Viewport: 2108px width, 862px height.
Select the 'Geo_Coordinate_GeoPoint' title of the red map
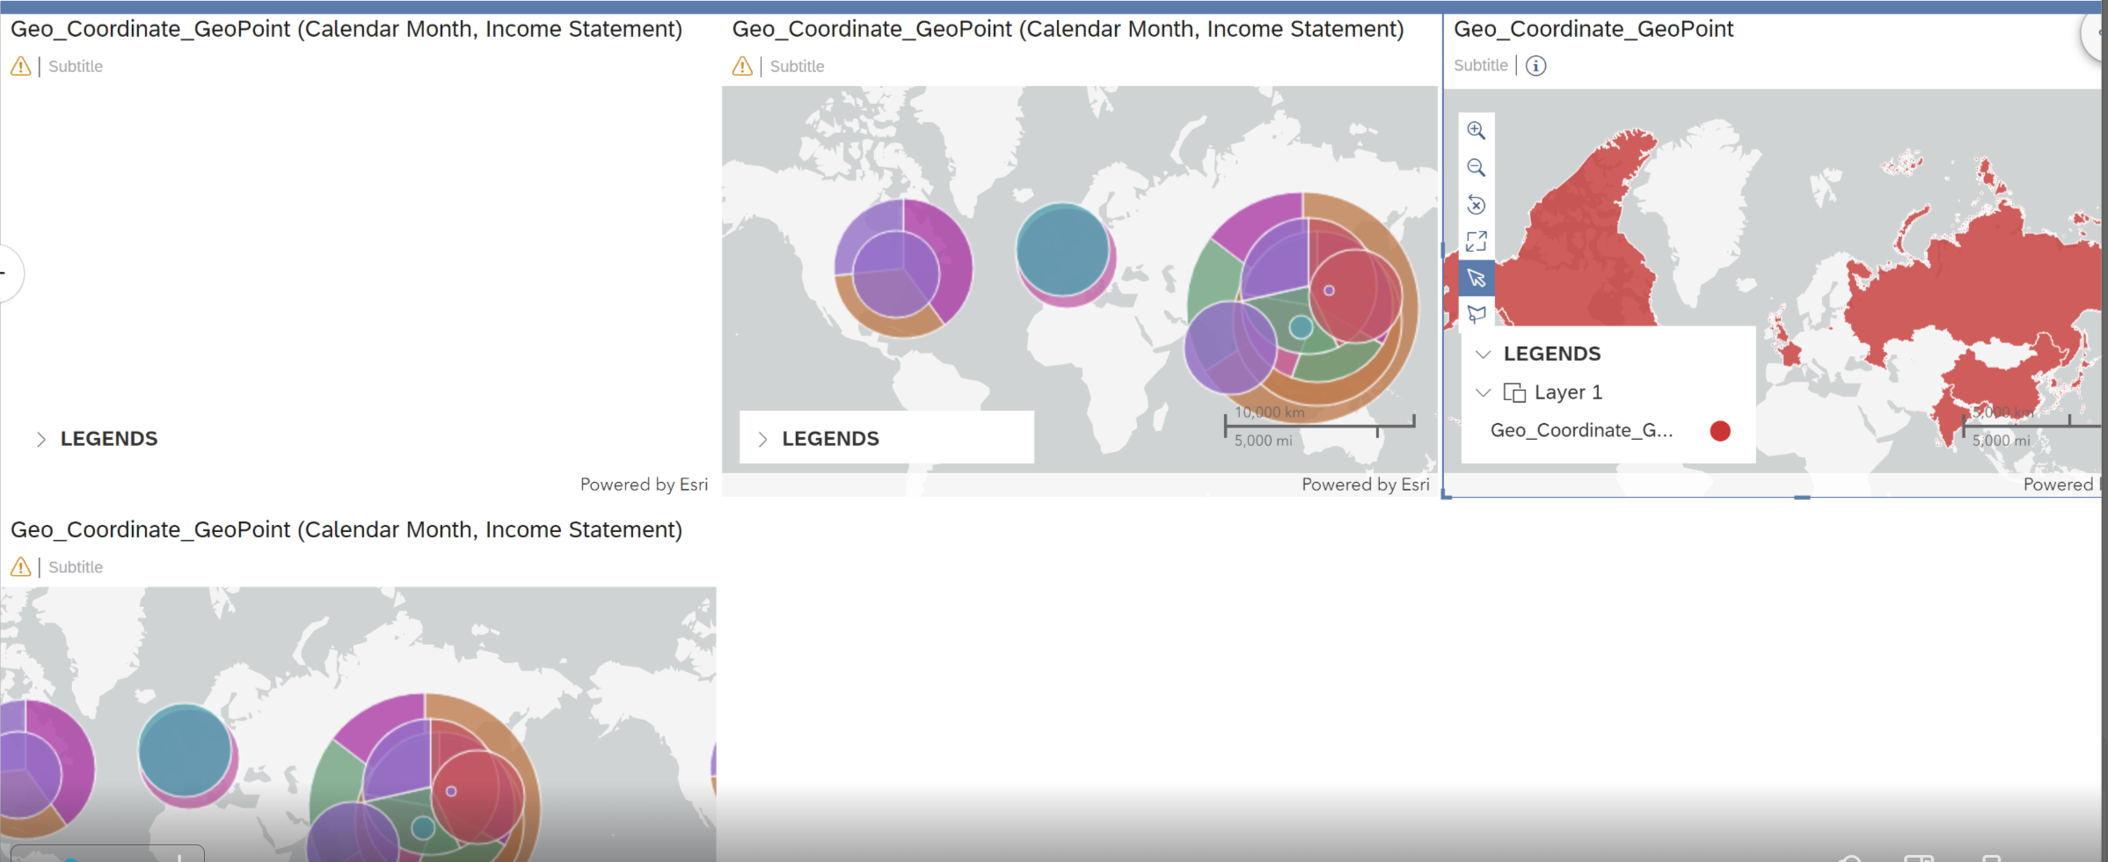(1594, 29)
